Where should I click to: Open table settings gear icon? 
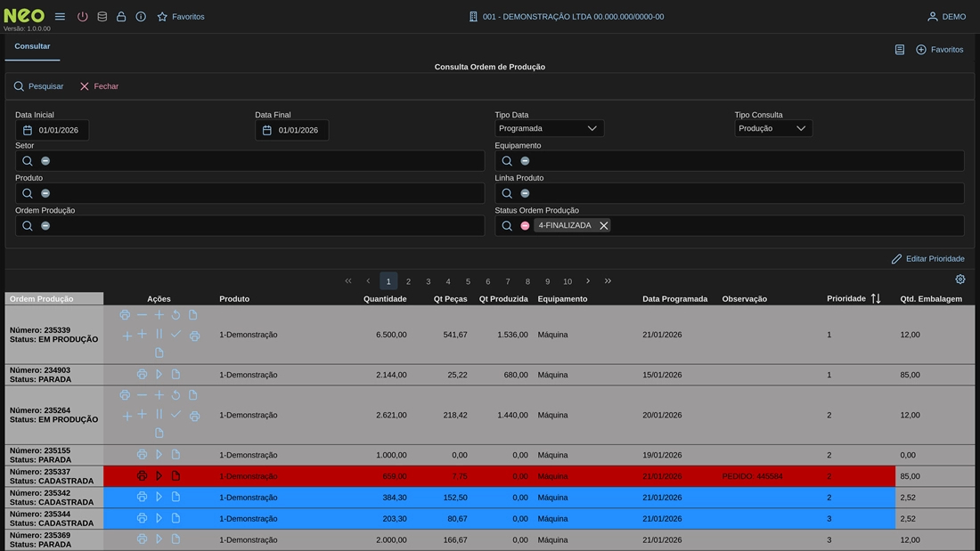(x=960, y=280)
